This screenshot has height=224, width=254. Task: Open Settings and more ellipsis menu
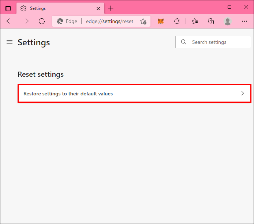pos(244,21)
